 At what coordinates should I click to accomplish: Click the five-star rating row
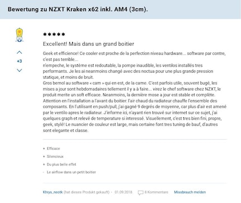click(x=54, y=34)
